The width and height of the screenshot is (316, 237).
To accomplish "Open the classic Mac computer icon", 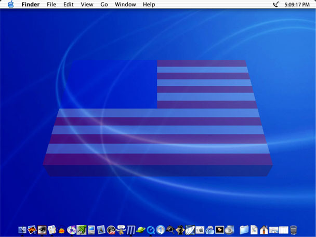I will (x=91, y=230).
